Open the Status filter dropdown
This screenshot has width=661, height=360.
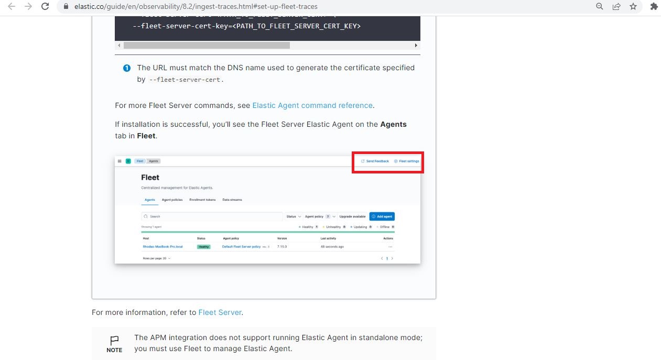click(x=292, y=216)
